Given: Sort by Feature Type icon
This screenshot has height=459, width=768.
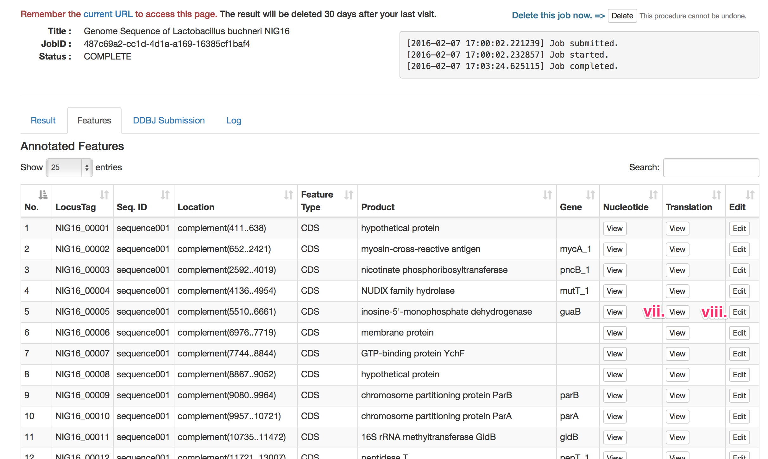Looking at the screenshot, I should (x=349, y=195).
